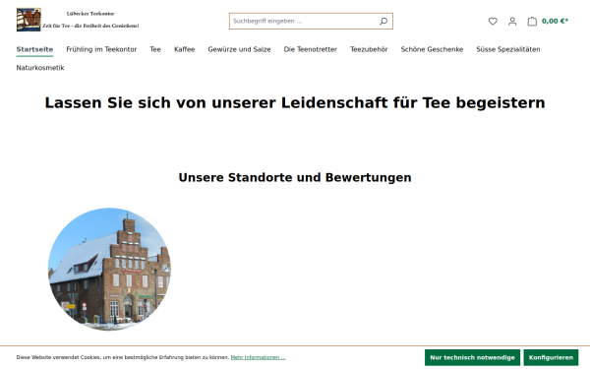Click the magnifier search icon
This screenshot has width=590, height=369.
[x=383, y=21]
